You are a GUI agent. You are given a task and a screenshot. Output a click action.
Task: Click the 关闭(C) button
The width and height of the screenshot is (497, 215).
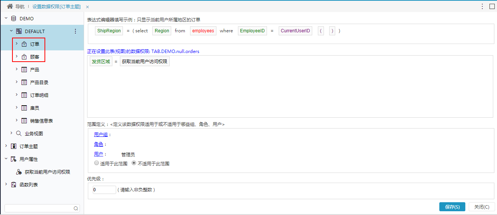pos(482,207)
